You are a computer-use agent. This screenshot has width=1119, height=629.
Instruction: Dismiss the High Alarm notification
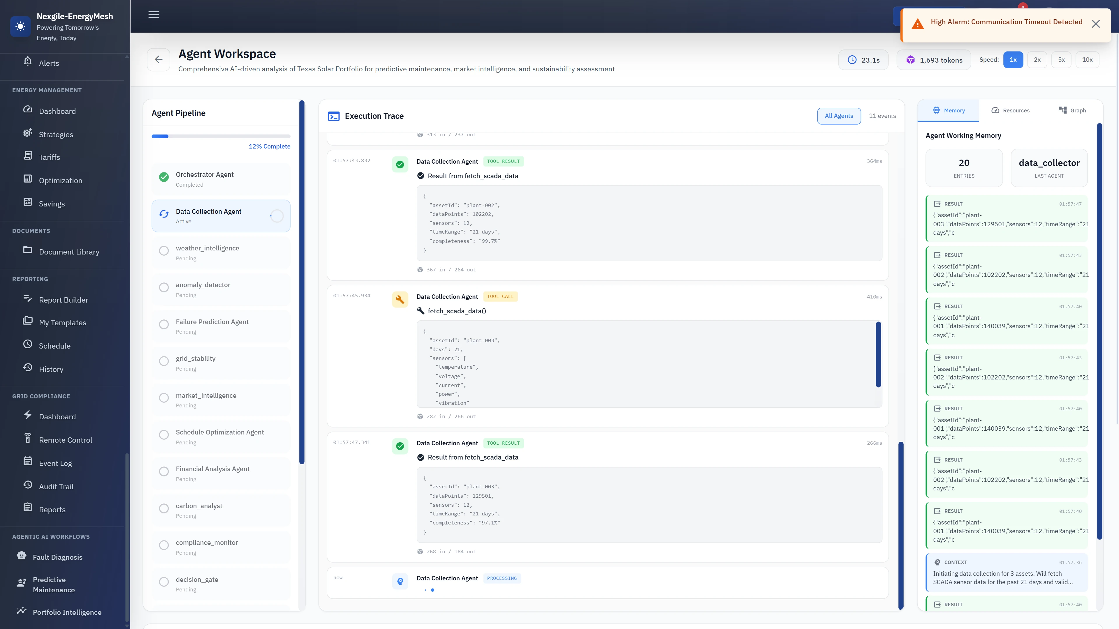(x=1096, y=24)
